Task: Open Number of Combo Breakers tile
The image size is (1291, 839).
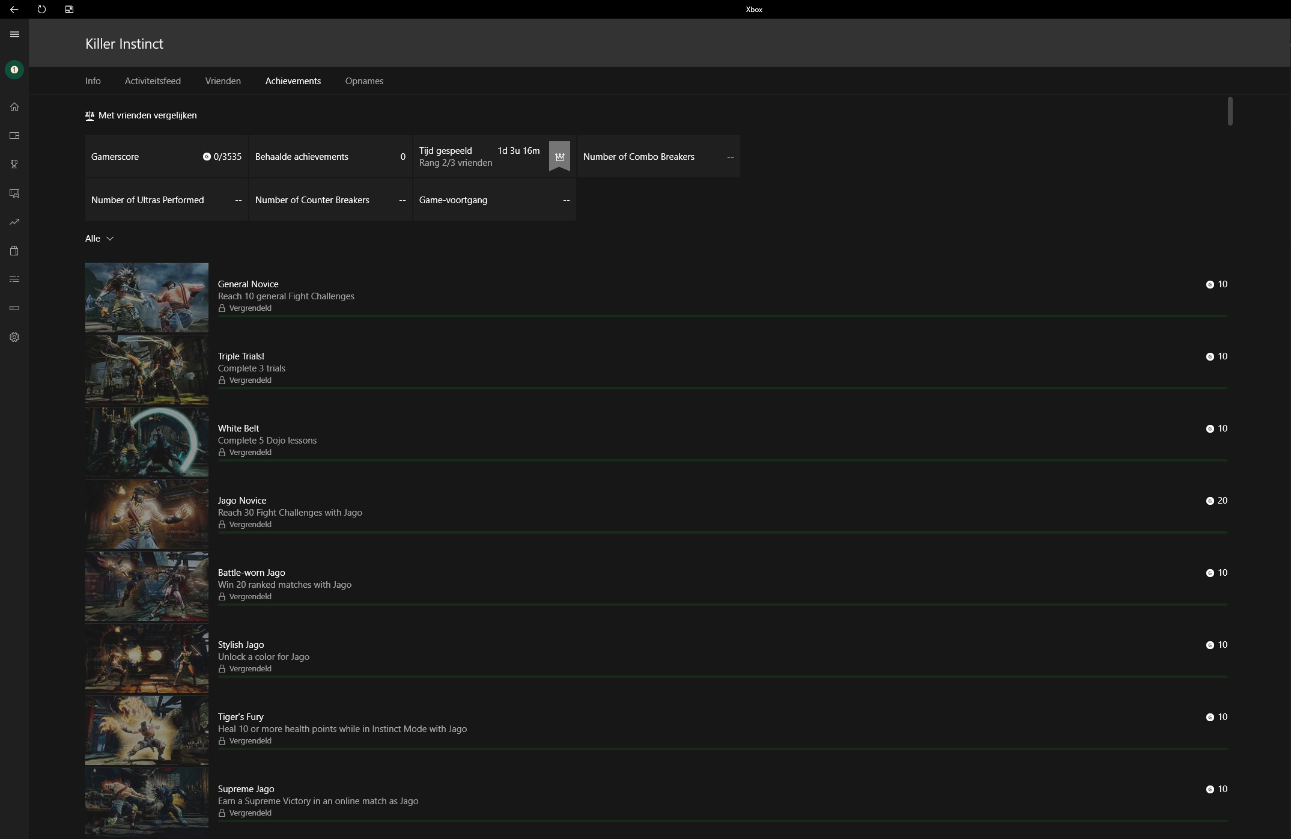Action: (x=658, y=157)
